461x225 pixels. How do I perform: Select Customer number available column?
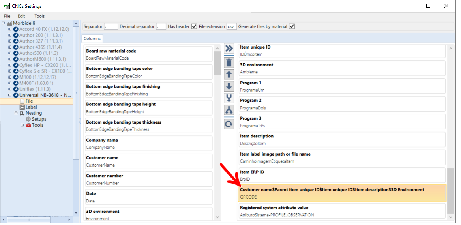[148, 179]
